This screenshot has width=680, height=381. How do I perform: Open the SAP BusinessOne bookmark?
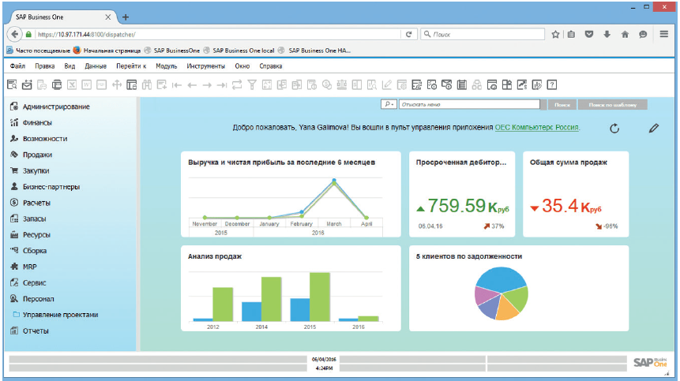[171, 50]
